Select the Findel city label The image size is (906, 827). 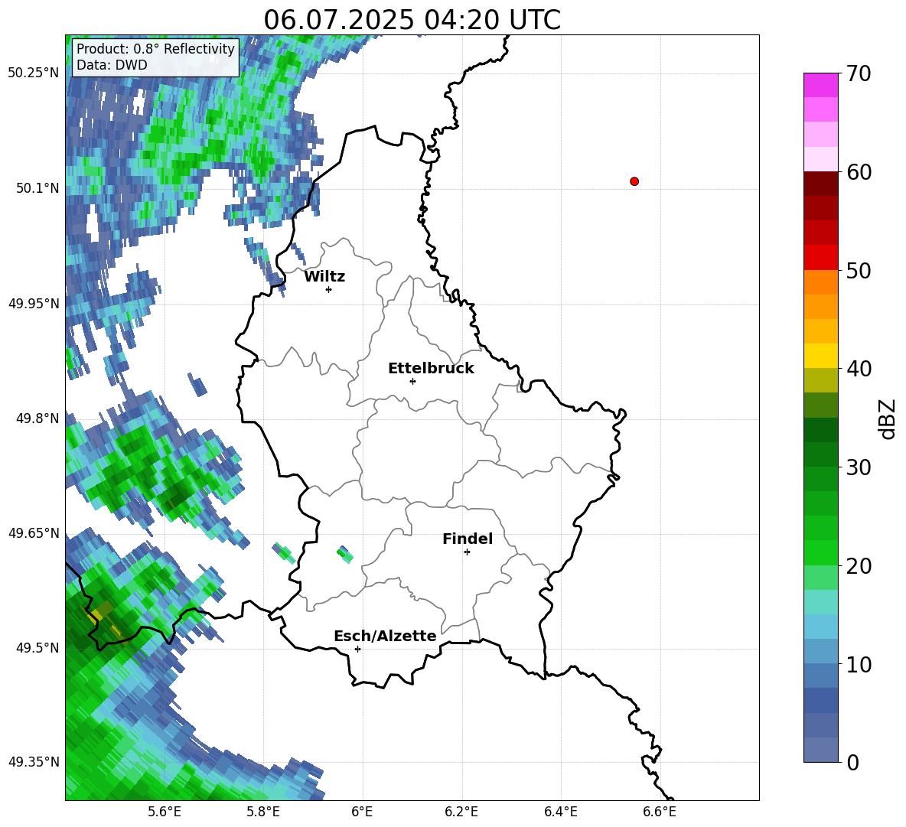pos(468,539)
